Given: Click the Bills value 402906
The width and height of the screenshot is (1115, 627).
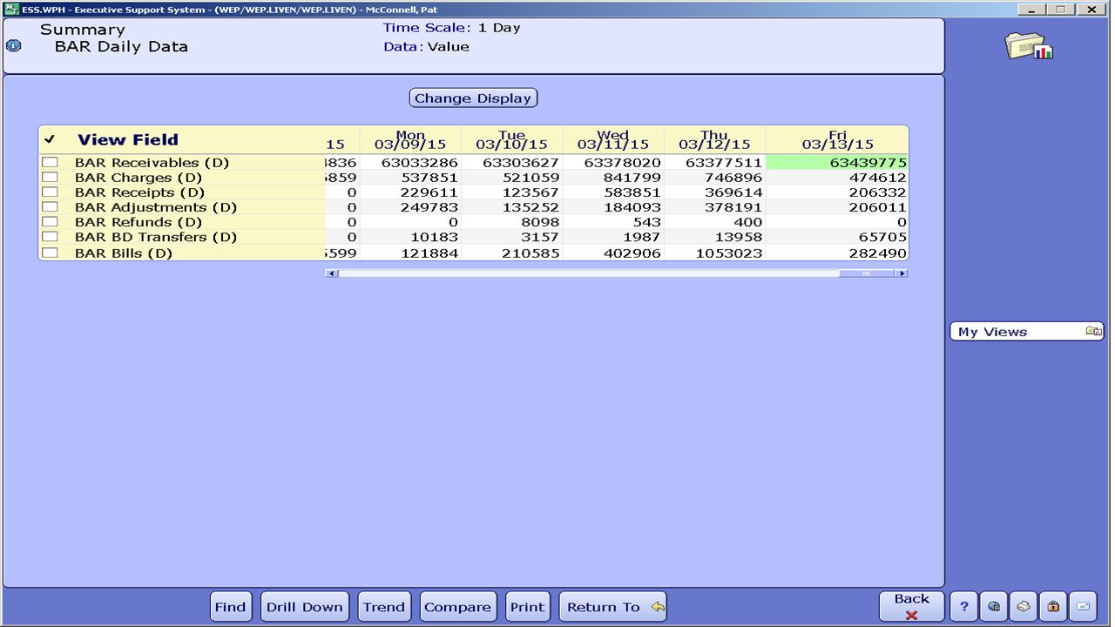Looking at the screenshot, I should pyautogui.click(x=632, y=253).
